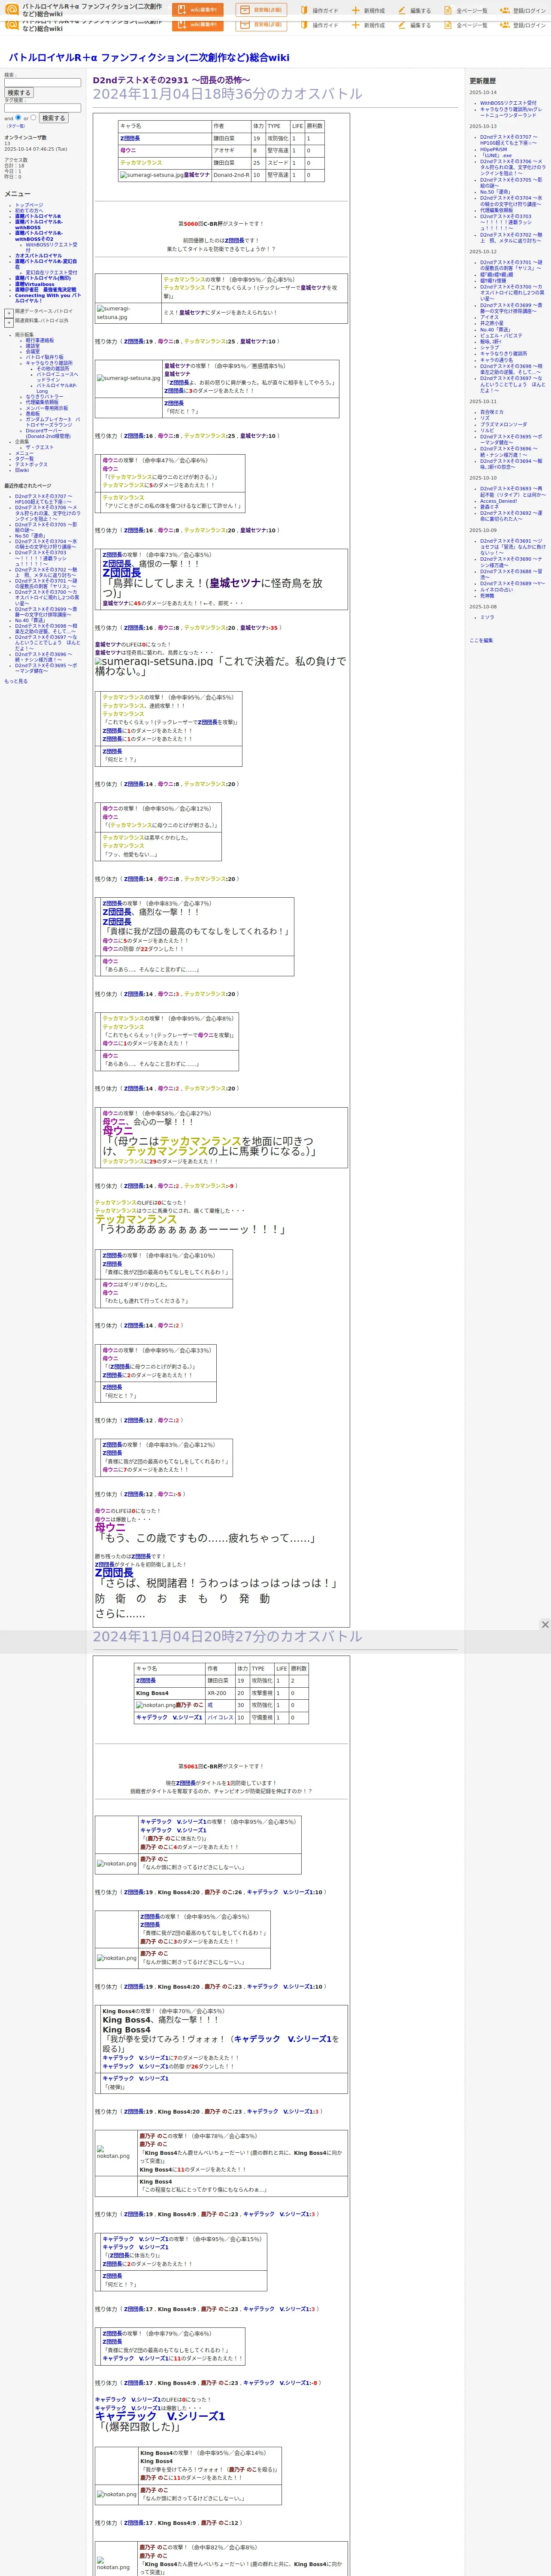Screen dimensions: 551x2576
Task: Open カオスバトルロイヤル menu link
Action: [x=38, y=256]
